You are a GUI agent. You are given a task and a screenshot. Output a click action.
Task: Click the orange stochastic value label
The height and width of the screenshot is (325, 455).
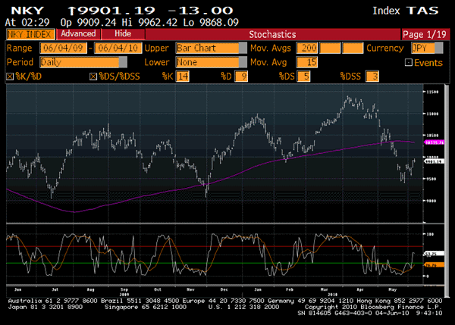point(434,264)
